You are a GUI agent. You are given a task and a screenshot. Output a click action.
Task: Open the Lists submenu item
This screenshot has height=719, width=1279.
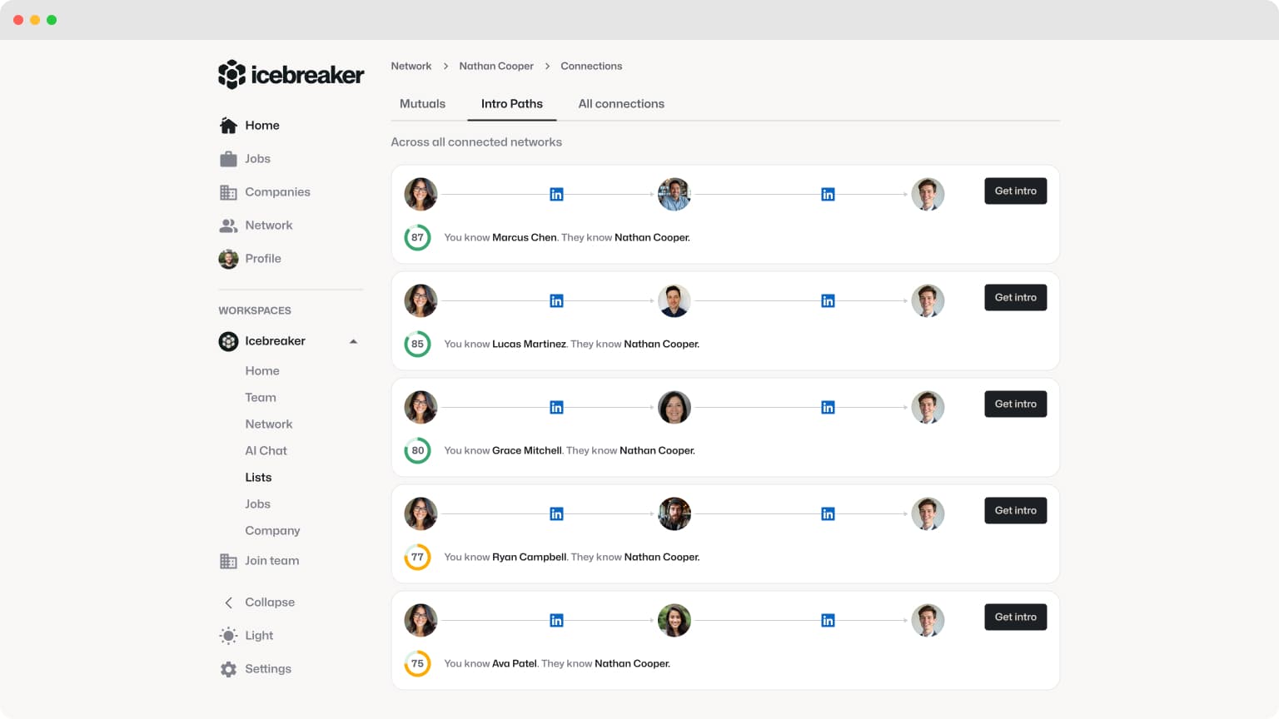click(x=258, y=478)
